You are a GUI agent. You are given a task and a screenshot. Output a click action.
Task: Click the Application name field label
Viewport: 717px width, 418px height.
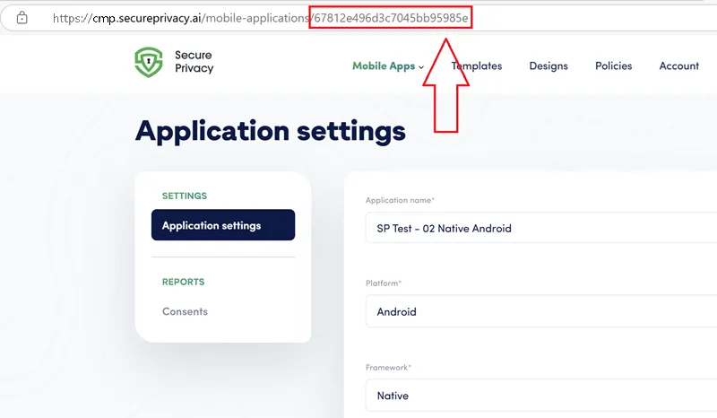pos(400,200)
